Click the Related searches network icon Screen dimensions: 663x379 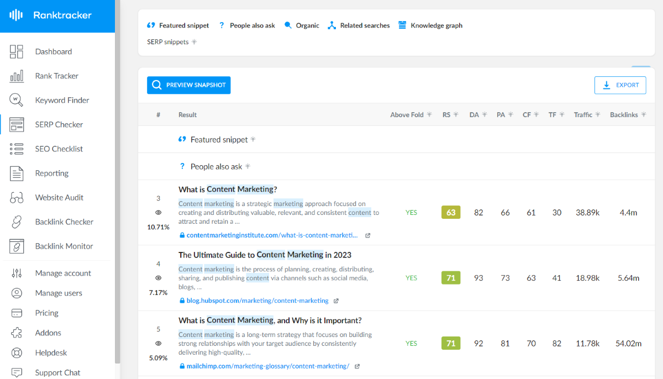coord(331,25)
